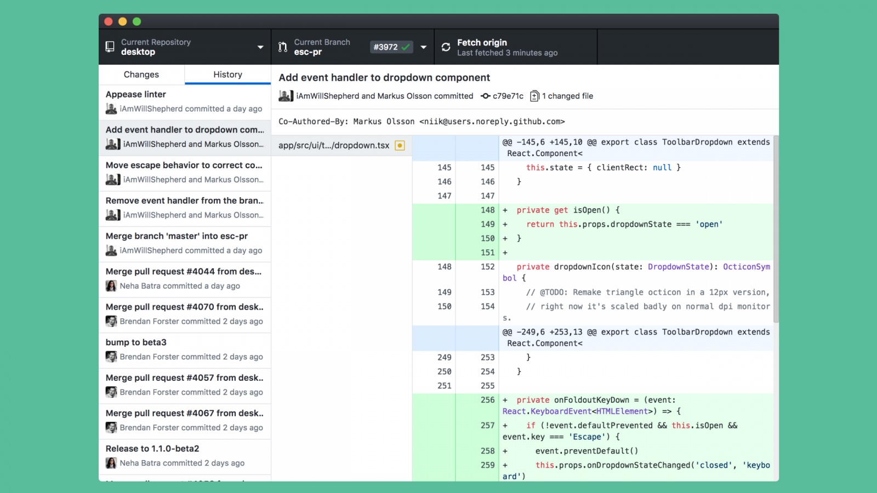Switch to the History tab
Viewport: 877px width, 493px height.
(227, 74)
